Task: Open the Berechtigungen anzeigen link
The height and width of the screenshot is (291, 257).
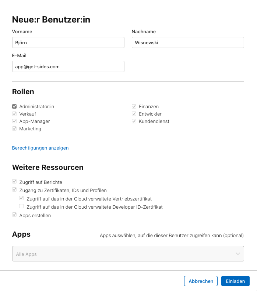Action: click(x=41, y=148)
